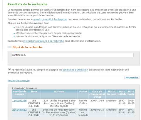Collapse the 'Objet de la recherche' section marker
Image resolution: width=141 pixels, height=120 pixels.
point(9,47)
